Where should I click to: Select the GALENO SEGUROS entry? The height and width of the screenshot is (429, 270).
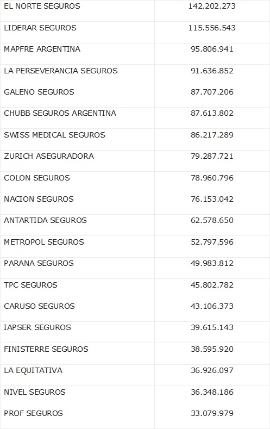point(39,92)
